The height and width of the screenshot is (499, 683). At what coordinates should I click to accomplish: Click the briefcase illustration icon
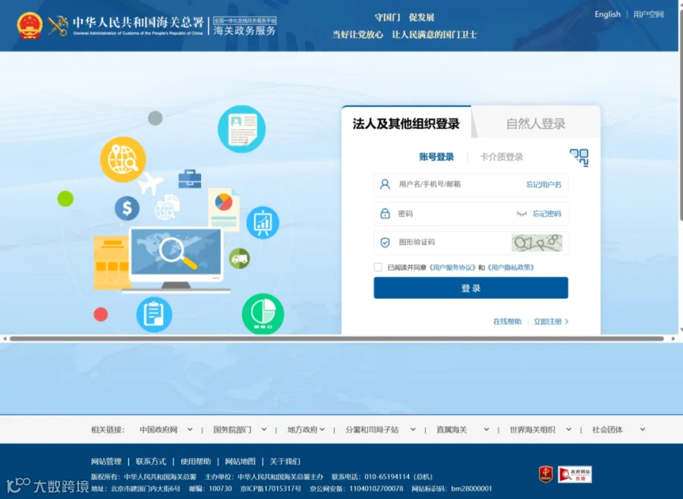tap(190, 178)
